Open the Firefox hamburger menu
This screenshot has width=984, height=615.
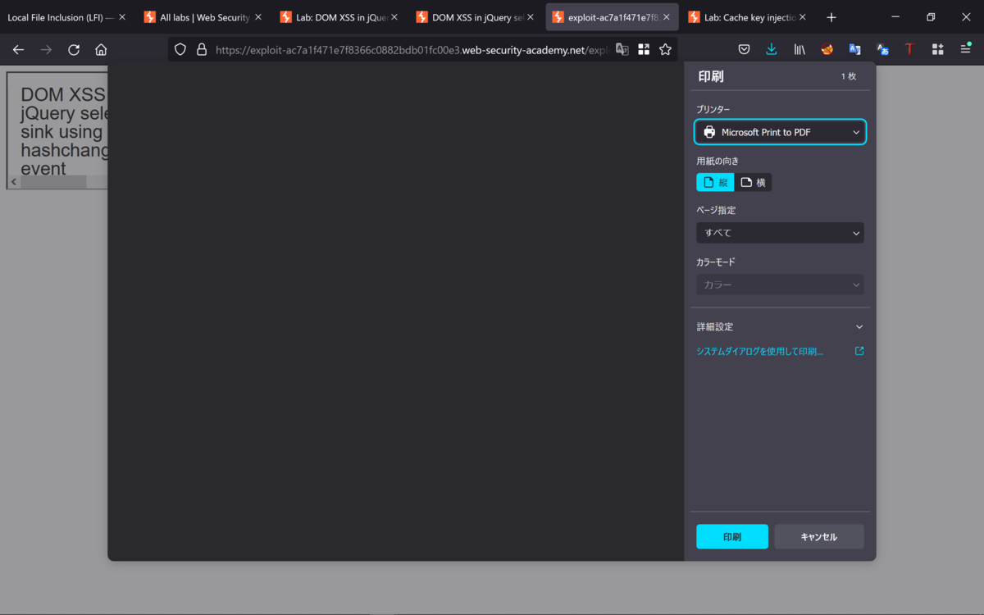(965, 49)
